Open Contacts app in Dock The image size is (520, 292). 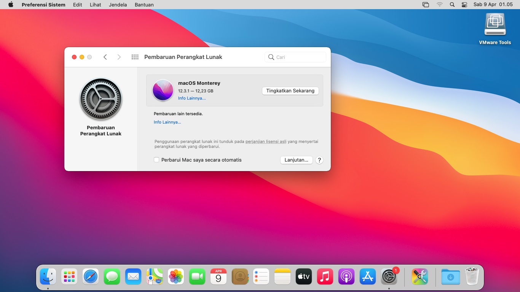tap(240, 276)
